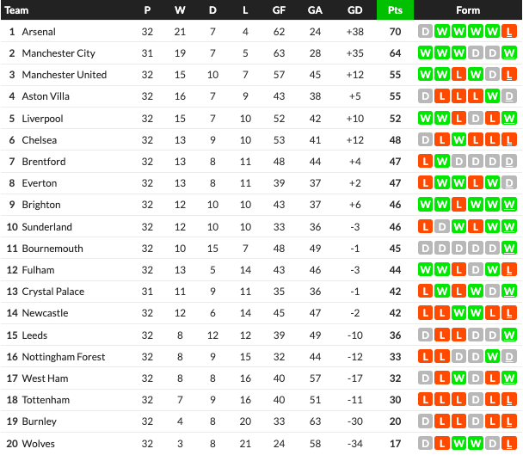Click Tottenham's points value of 30
523x455 pixels.
point(396,400)
